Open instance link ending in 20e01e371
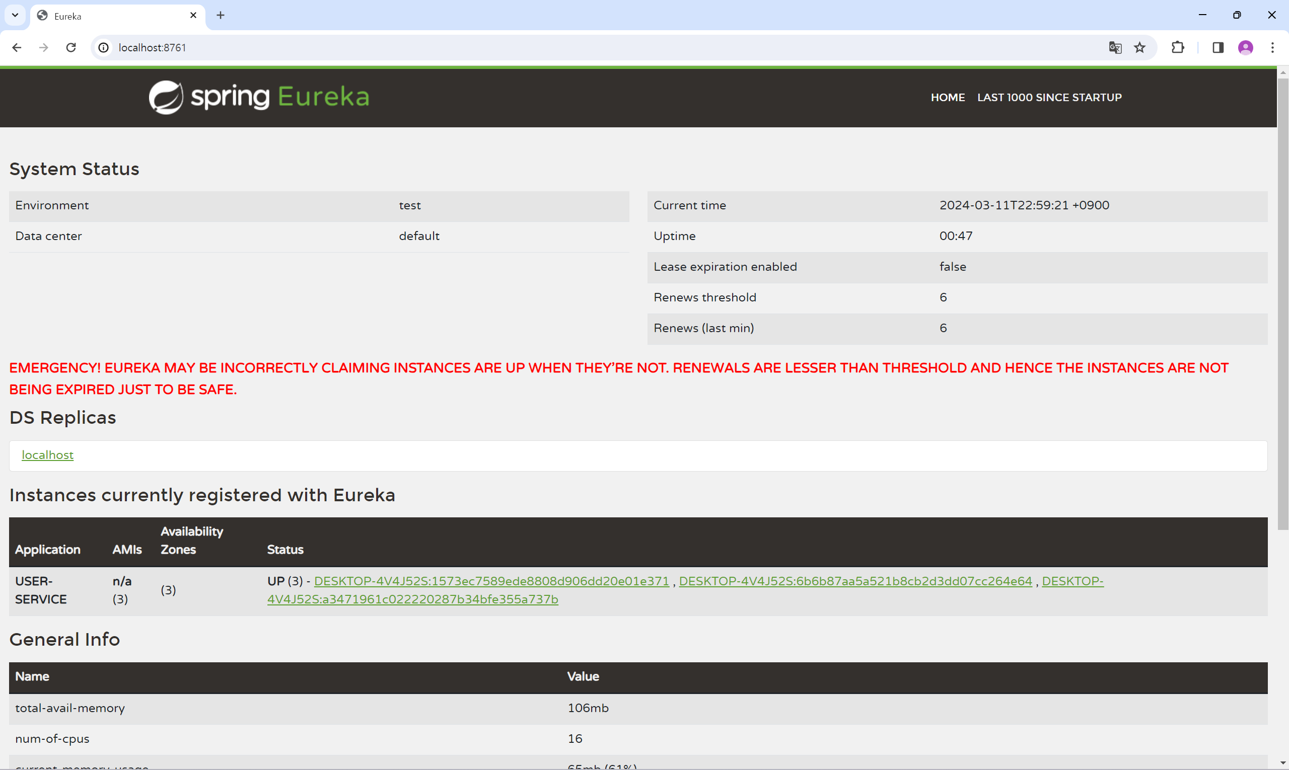Viewport: 1289px width, 770px height. coord(491,581)
